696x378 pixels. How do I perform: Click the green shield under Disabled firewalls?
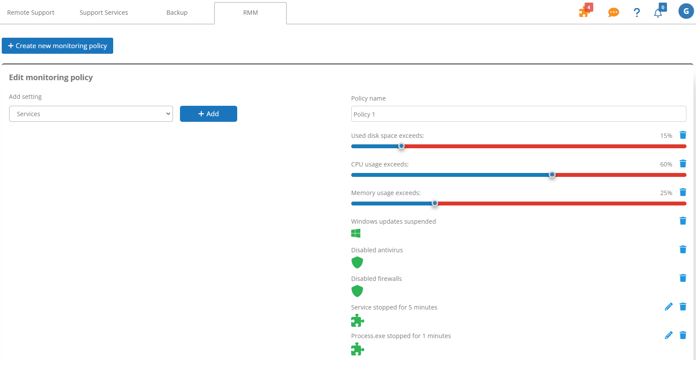coord(357,291)
